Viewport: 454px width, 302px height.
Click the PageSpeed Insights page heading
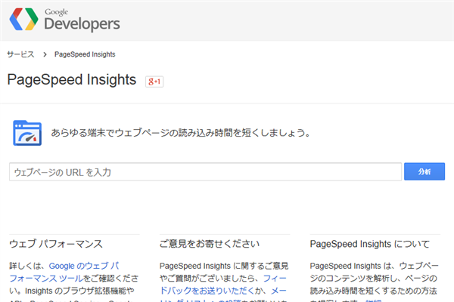coord(72,80)
